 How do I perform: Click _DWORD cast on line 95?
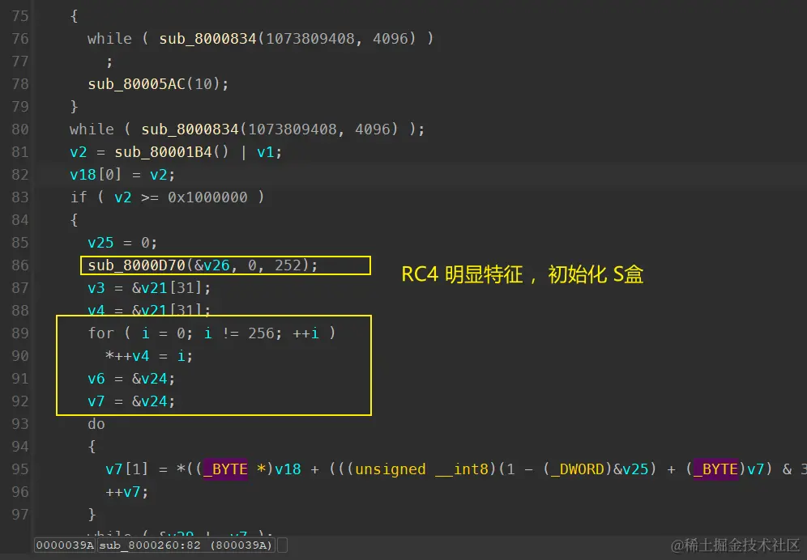pyautogui.click(x=576, y=469)
